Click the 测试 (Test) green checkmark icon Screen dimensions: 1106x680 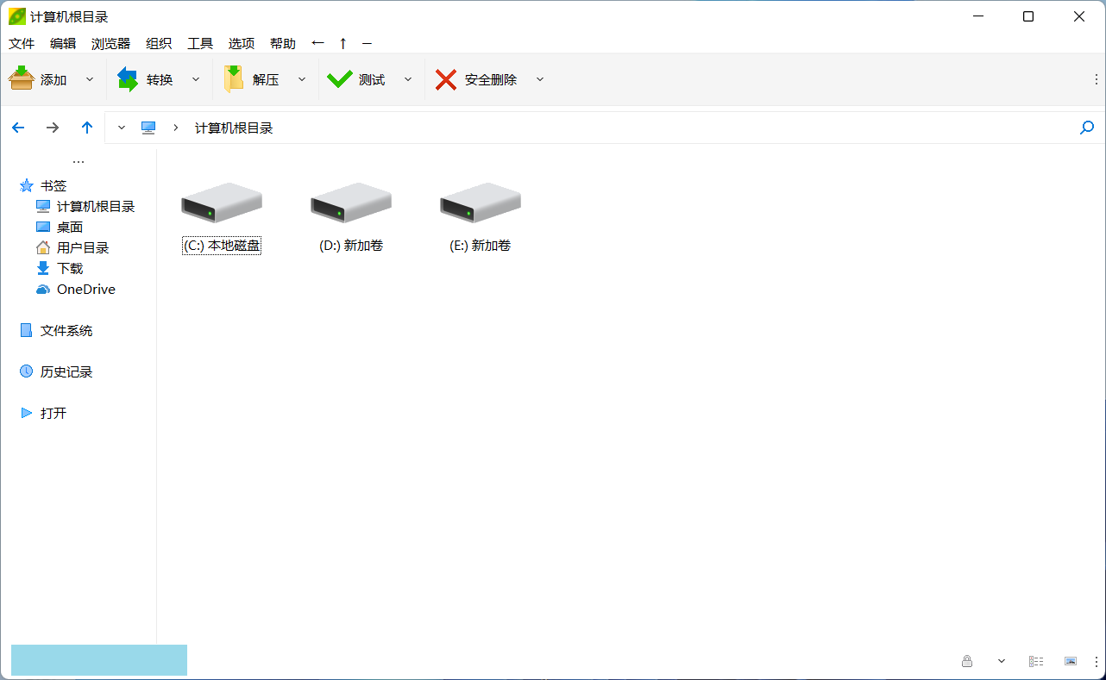point(340,79)
